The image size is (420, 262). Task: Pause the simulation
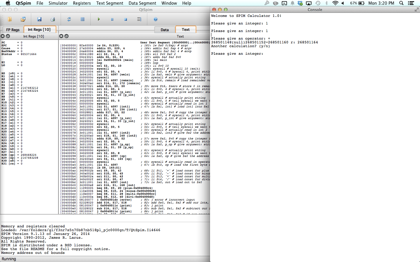tap(112, 19)
